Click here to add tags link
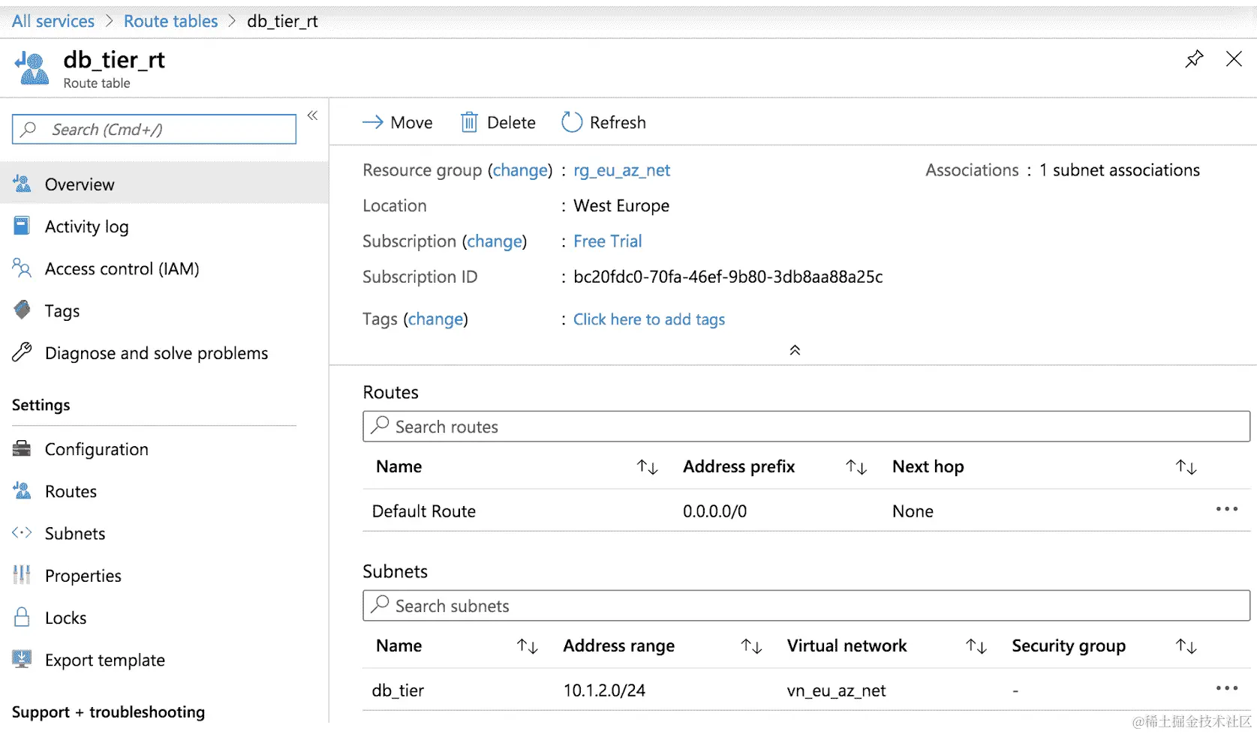Screen dimensions: 1257x734 (x=649, y=319)
